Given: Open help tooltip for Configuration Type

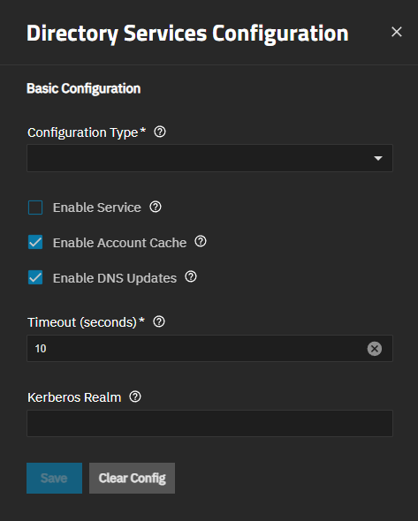Looking at the screenshot, I should pyautogui.click(x=160, y=132).
